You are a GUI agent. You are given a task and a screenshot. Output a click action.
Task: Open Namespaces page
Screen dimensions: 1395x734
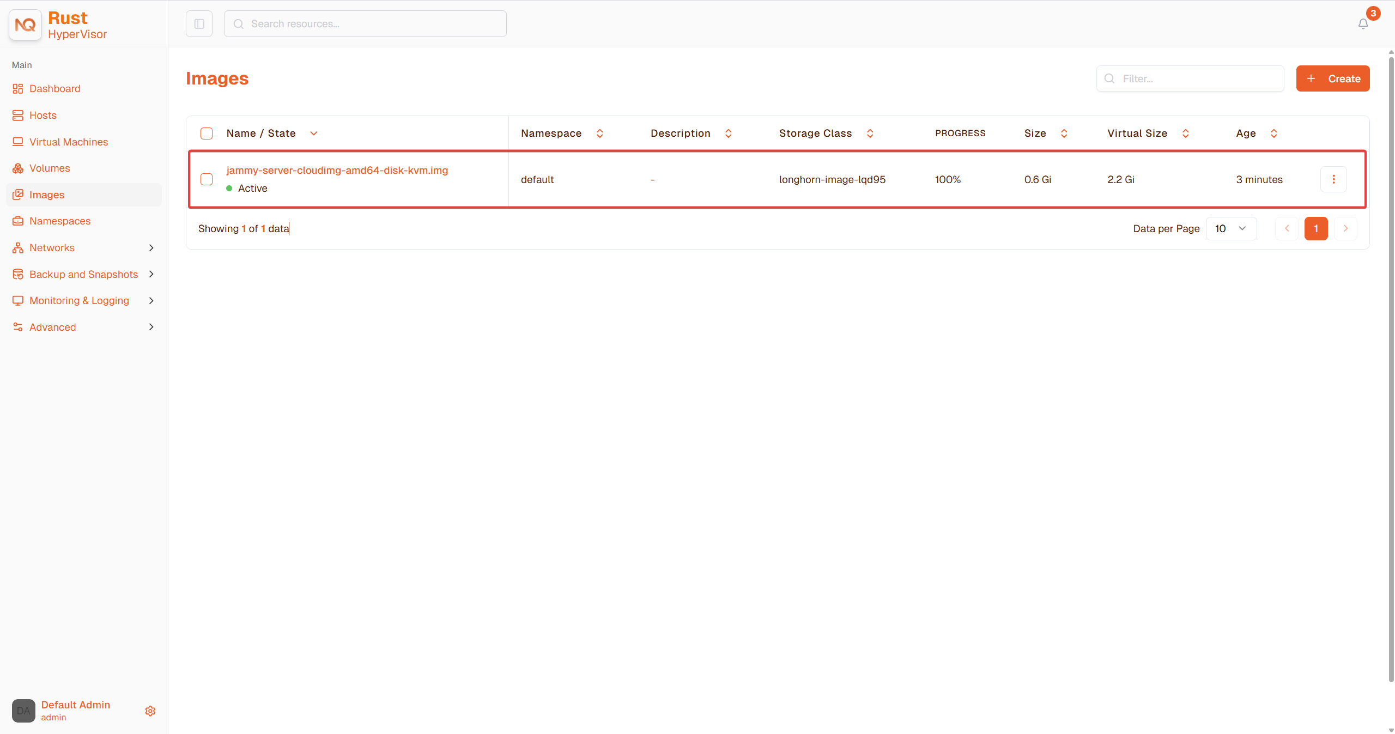(60, 221)
